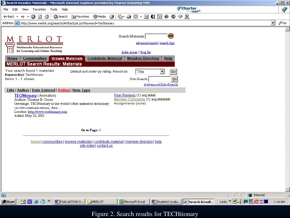The width and height of the screenshot is (290, 218).
Task: Sort results by Date Entered column
Action: [43, 90]
